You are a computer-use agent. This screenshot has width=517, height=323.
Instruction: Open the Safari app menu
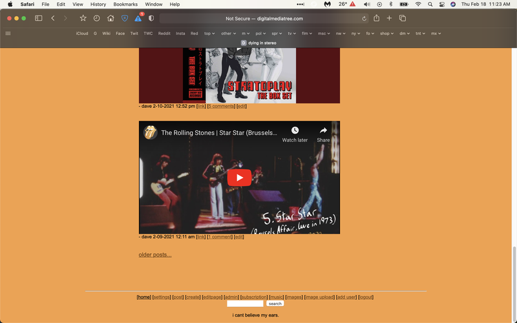click(27, 5)
